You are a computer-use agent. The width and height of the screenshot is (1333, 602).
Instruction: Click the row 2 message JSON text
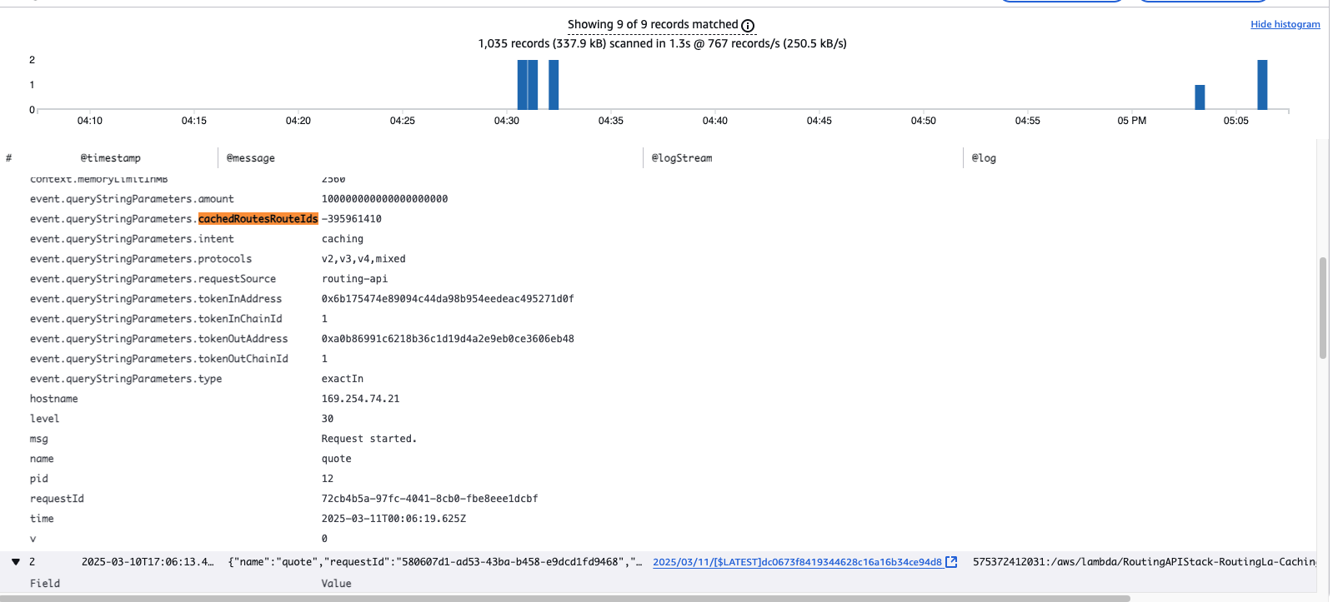click(x=433, y=562)
